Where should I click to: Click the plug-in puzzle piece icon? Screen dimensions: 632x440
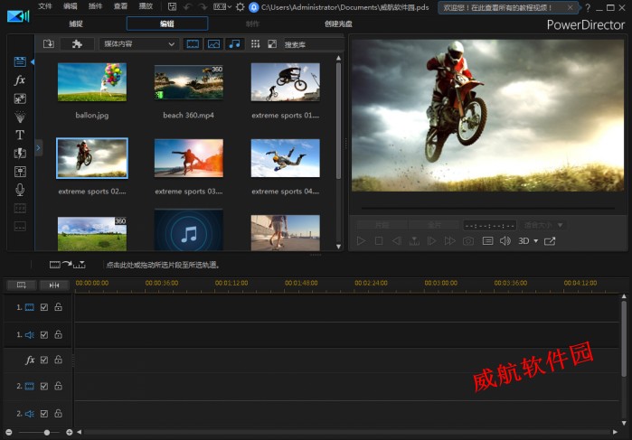(x=77, y=43)
